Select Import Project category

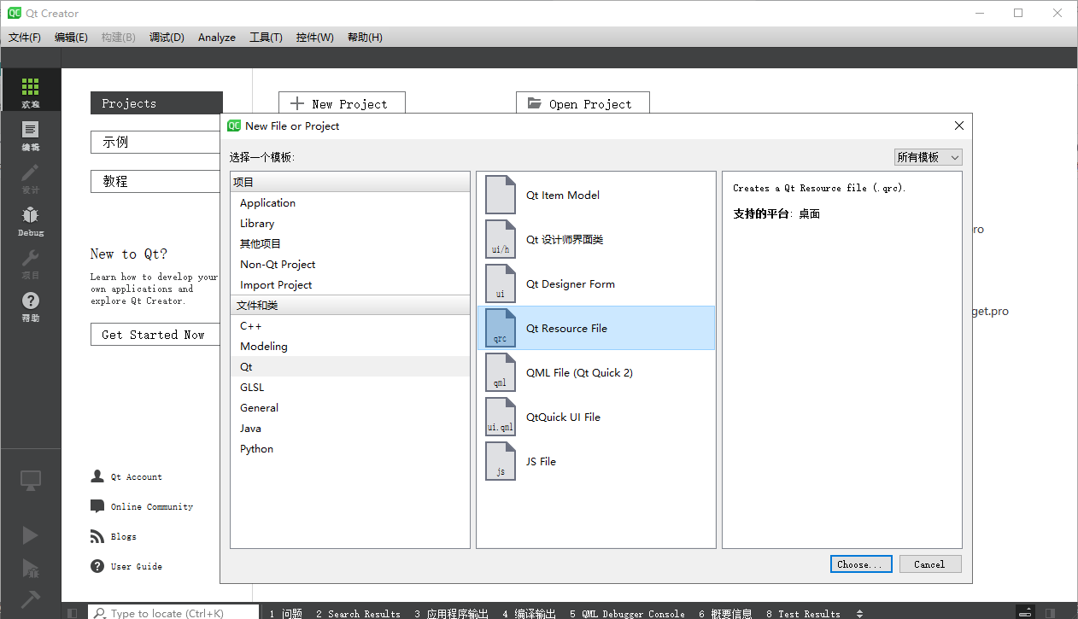click(350, 285)
